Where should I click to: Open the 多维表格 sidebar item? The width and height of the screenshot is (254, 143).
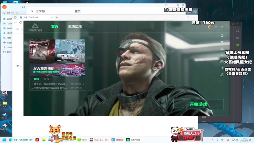click(x=8, y=28)
